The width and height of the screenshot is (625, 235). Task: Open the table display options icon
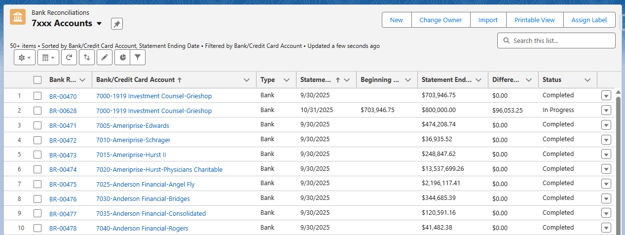48,58
